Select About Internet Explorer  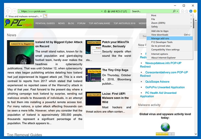pos(170,58)
